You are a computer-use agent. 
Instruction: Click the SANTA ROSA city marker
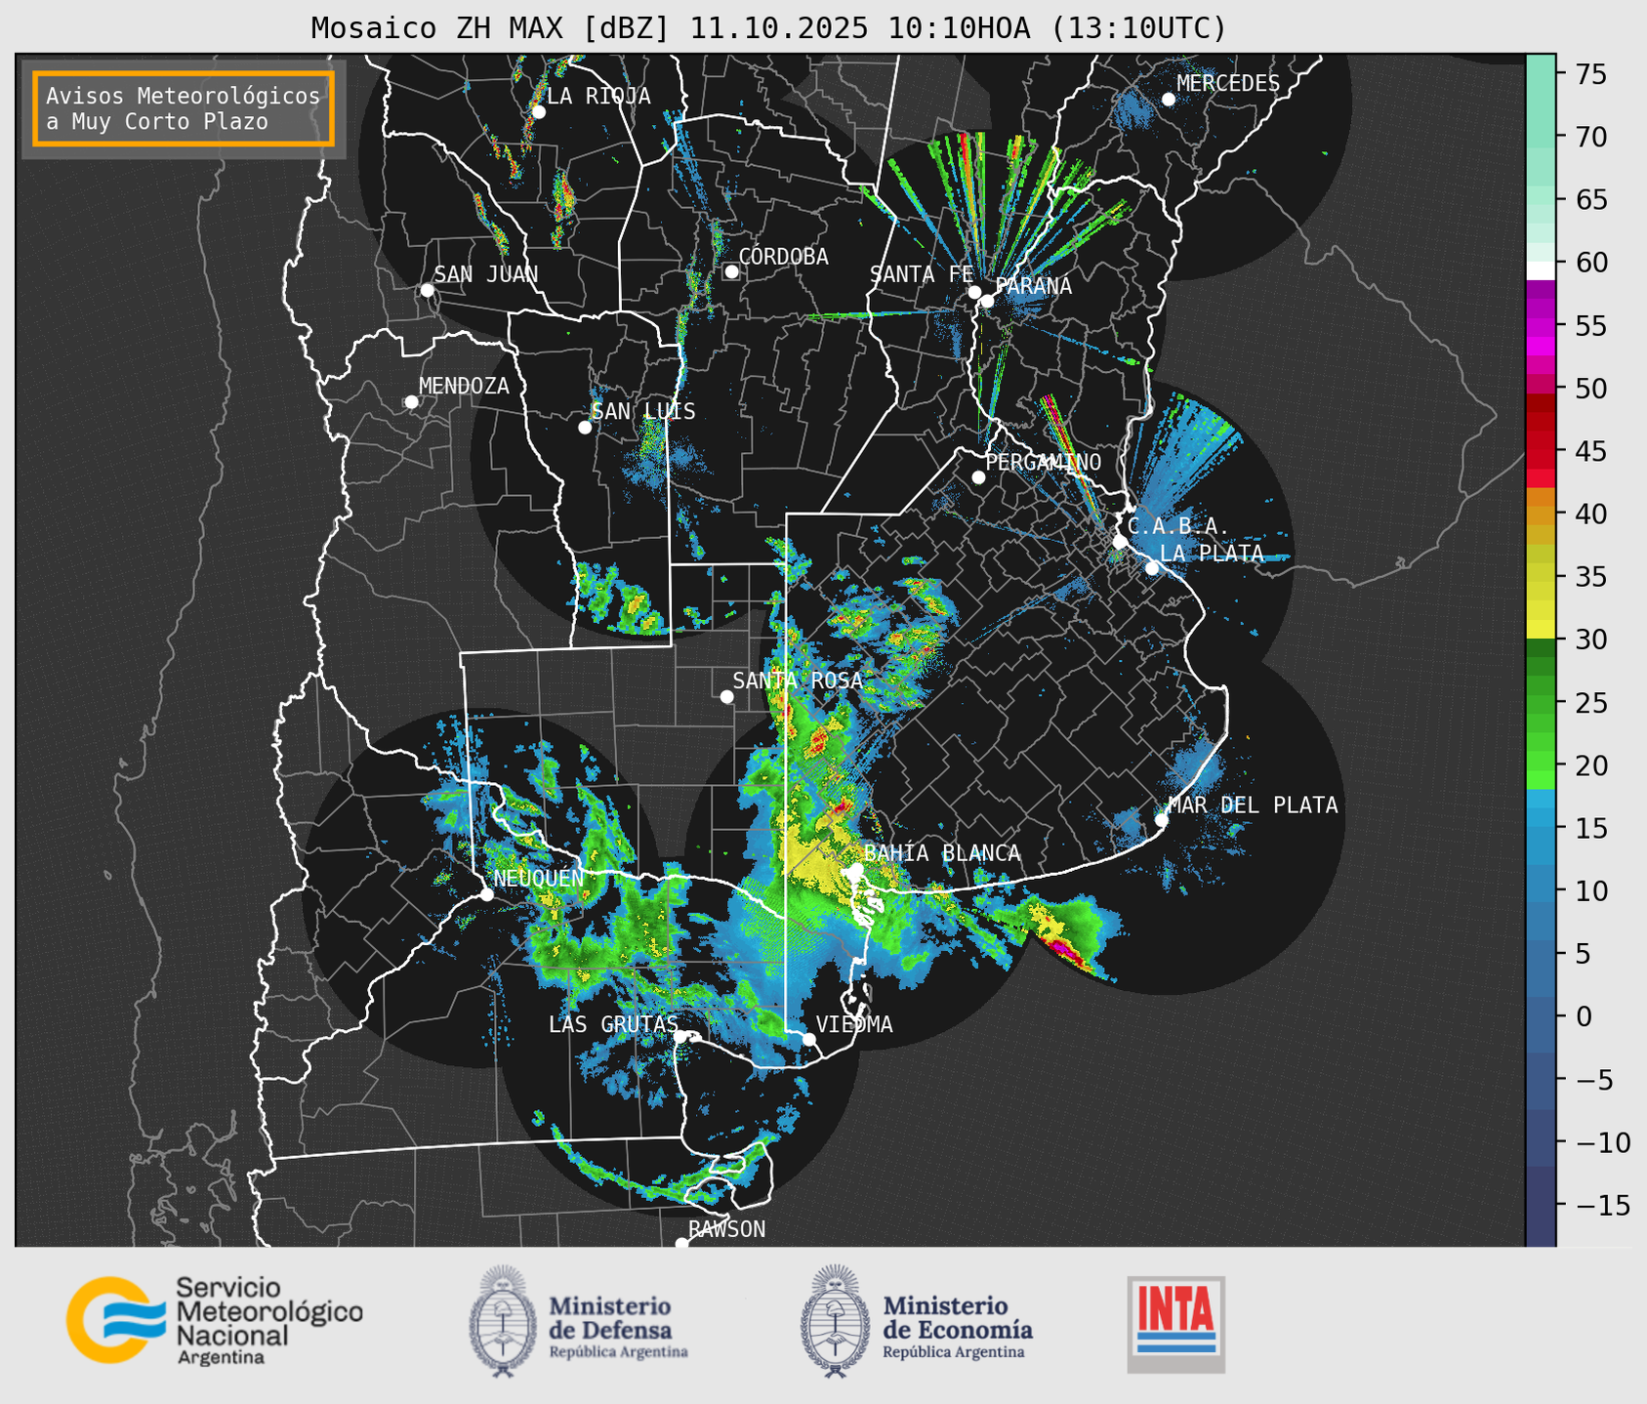coord(726,696)
